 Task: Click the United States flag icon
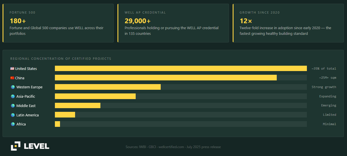pyautogui.click(x=12, y=69)
